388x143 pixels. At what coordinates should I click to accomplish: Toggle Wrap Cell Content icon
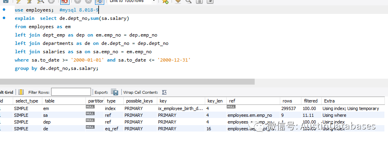click(164, 92)
